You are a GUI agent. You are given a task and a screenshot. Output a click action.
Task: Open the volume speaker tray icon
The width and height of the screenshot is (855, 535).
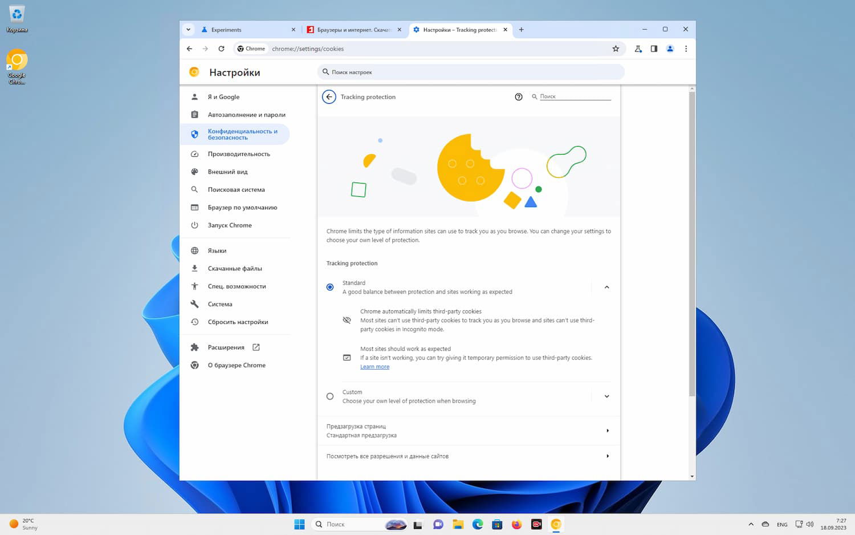810,524
